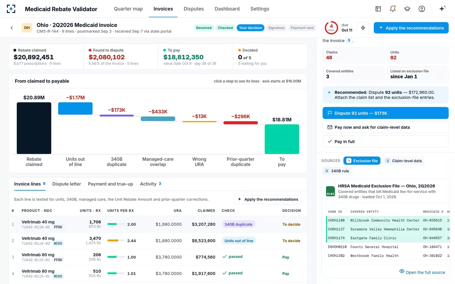The image size is (455, 284).
Task: Select the Exclusion file source chip
Action: [x=362, y=161]
